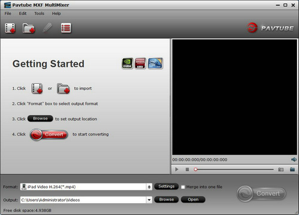
Task: Open the Tools menu
Action: point(39,14)
